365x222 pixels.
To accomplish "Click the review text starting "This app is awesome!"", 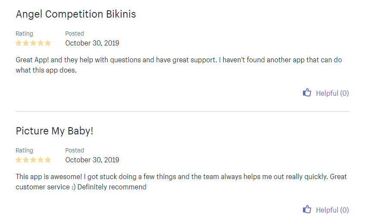I will point(181,182).
